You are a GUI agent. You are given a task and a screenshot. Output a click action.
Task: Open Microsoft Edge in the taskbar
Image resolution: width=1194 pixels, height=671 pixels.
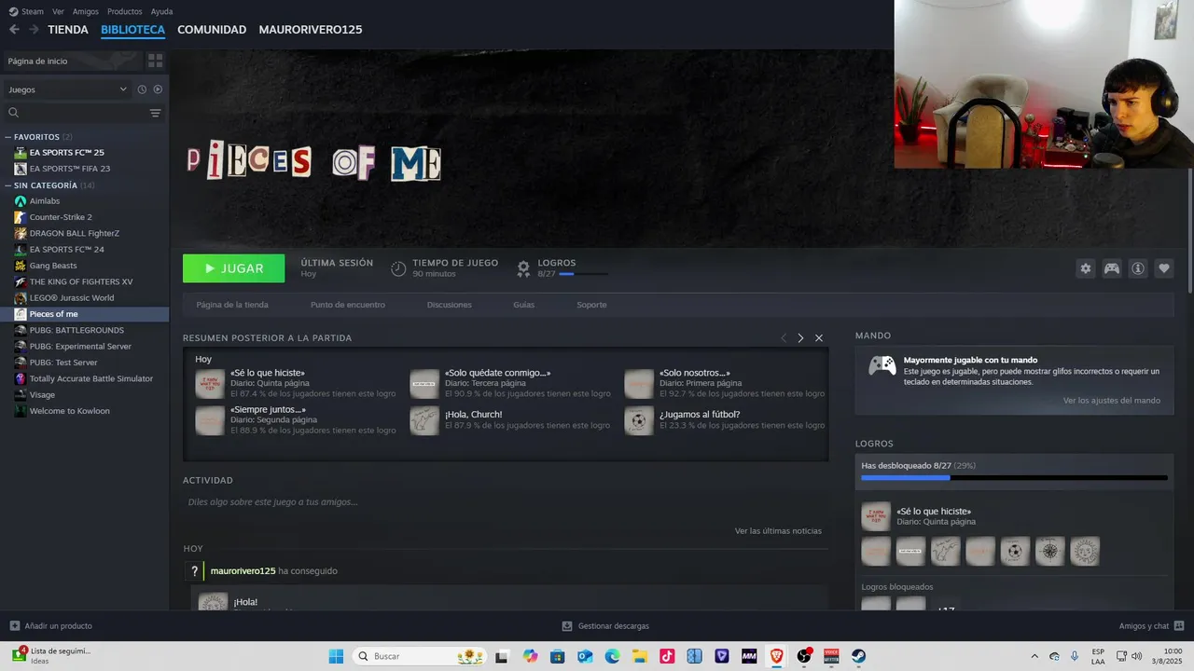click(612, 656)
